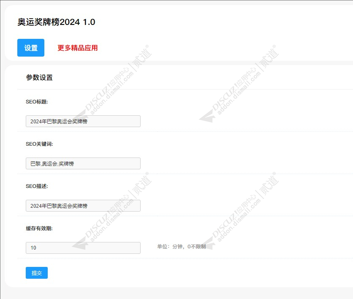Click the 奥运奖牌榜2024 1.0 title

pyautogui.click(x=56, y=22)
